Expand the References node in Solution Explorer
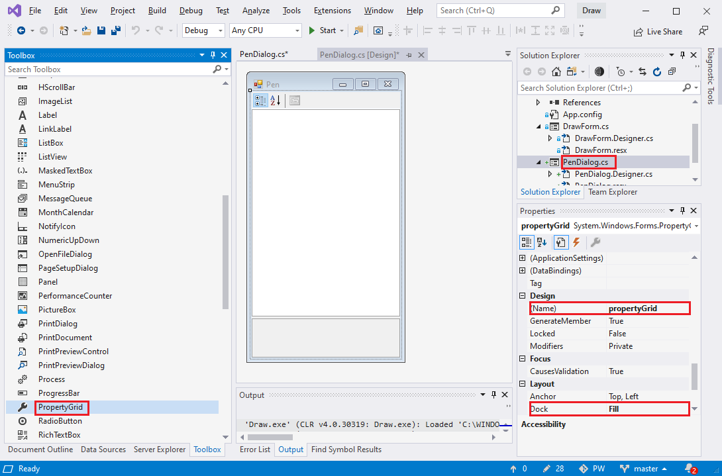 point(538,102)
